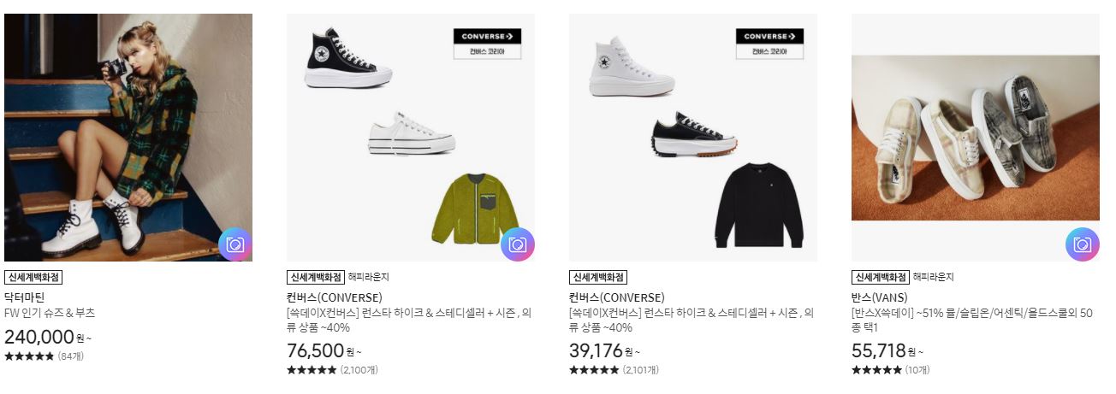Click the 39,176원 price
The height and width of the screenshot is (394, 1116).
[x=606, y=351]
